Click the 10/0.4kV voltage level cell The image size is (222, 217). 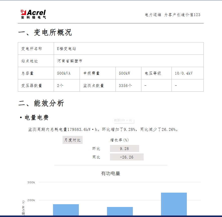(187, 73)
